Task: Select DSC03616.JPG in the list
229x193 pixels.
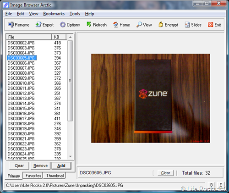Action: pos(21,113)
